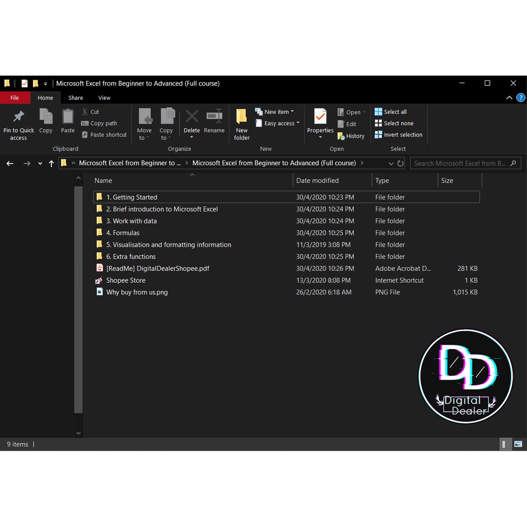Click the Copy ribbon icon
The height and width of the screenshot is (527, 527).
click(x=46, y=116)
